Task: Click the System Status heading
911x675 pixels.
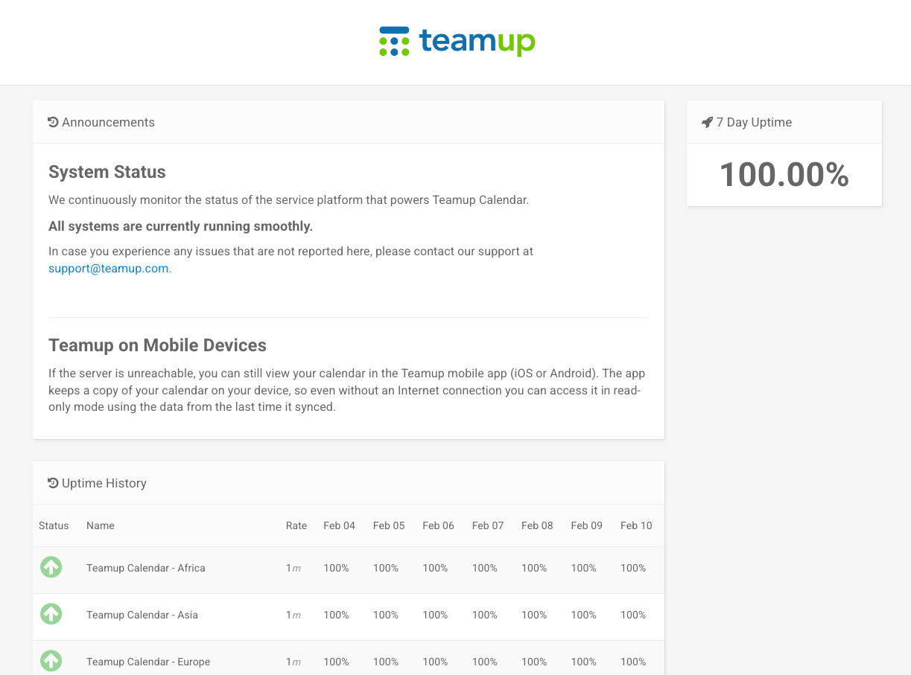Action: pos(107,172)
